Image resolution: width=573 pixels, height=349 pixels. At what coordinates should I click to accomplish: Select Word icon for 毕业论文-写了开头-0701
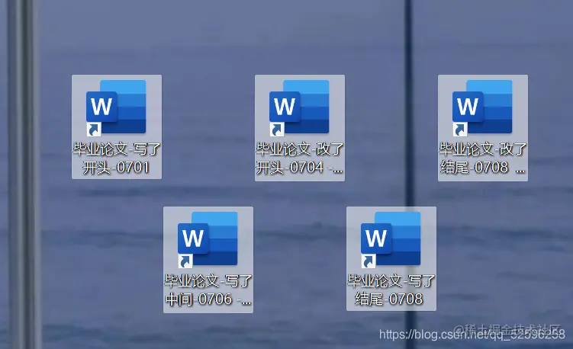(x=116, y=107)
